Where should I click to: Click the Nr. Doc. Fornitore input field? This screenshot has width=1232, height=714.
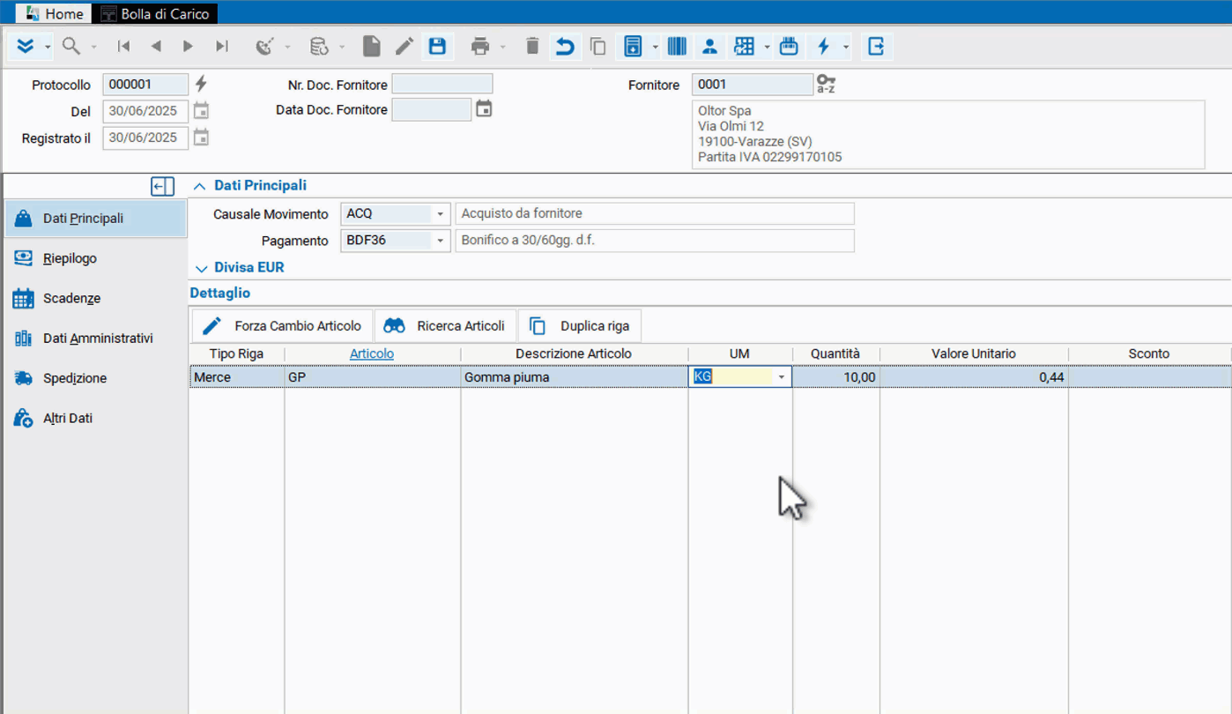(x=442, y=85)
